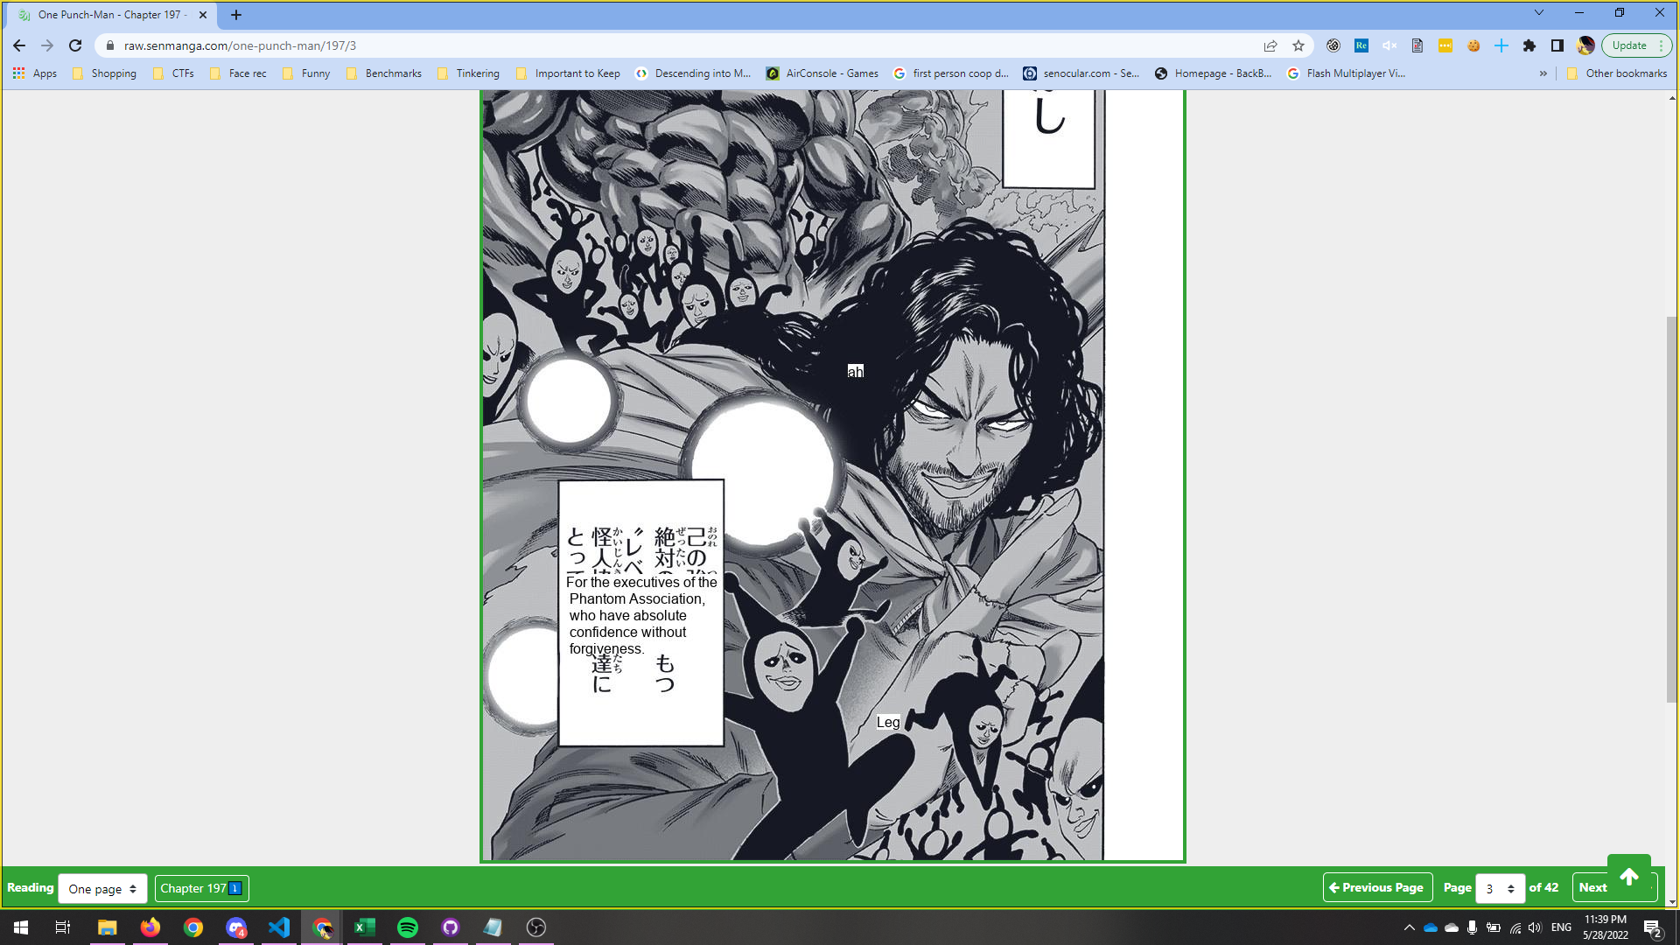Open the One page reading mode dropdown
Screen dimensions: 1680x945
[x=102, y=888]
